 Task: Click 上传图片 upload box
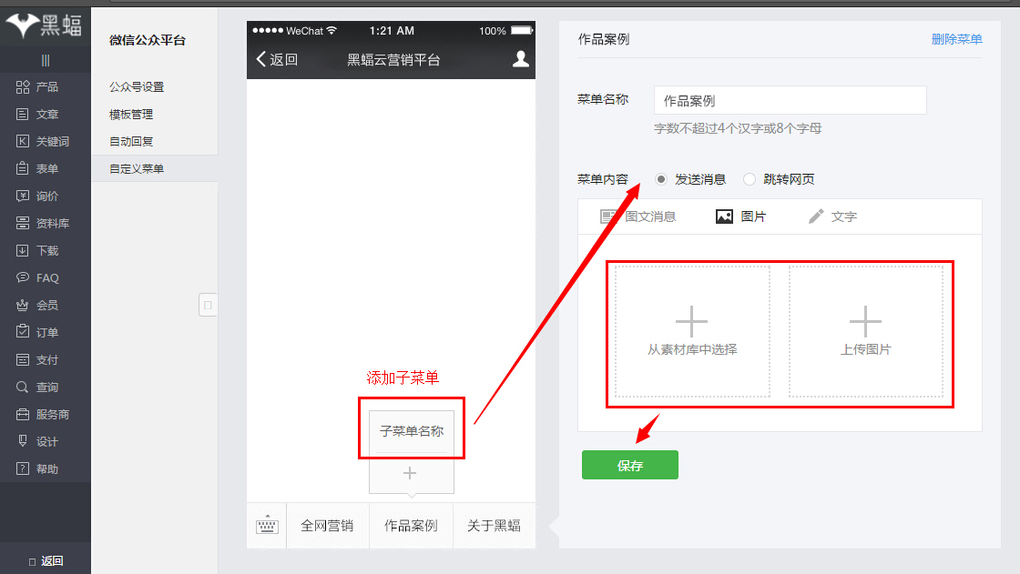pos(865,331)
